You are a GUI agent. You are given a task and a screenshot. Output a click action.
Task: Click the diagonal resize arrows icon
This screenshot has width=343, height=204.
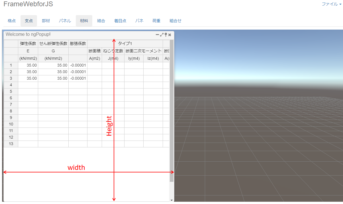pos(162,34)
